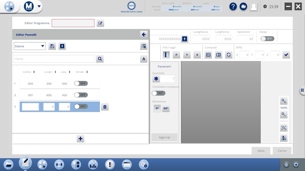
Task: Enable the Swap toggle
Action: tap(267, 39)
